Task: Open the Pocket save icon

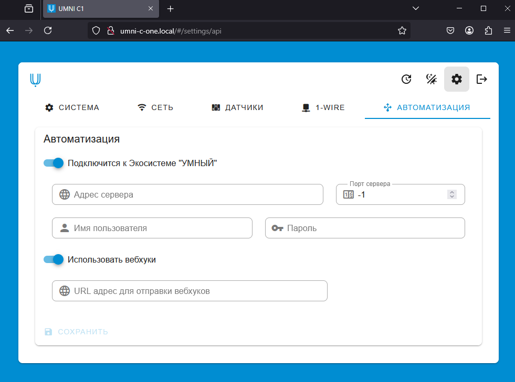Action: [450, 31]
